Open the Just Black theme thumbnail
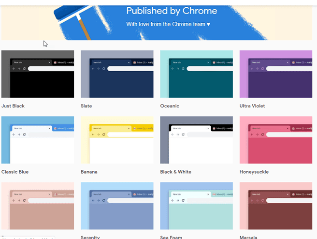This screenshot has width=317, height=239. coord(38,74)
